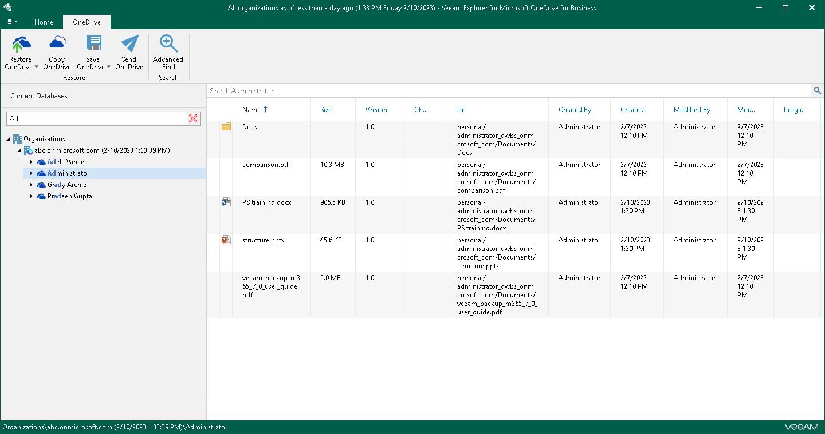The image size is (825, 434).
Task: Click the PowerPoint icon for structure.pptx
Action: (226, 240)
